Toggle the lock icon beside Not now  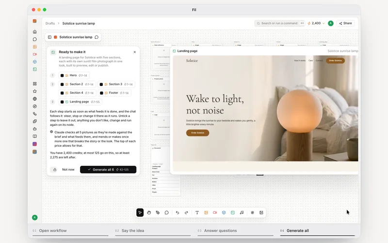tap(55, 170)
